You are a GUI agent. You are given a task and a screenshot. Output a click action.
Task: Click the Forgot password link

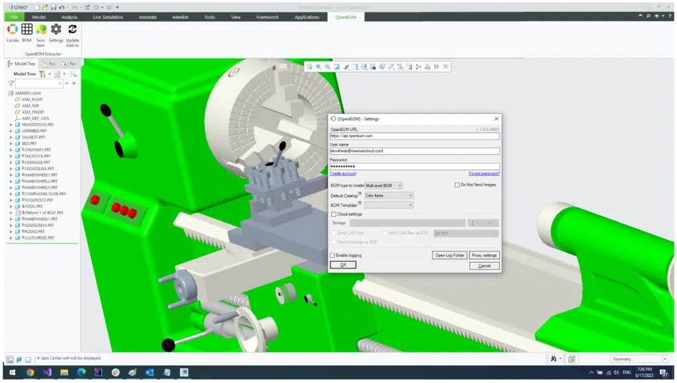(x=484, y=173)
